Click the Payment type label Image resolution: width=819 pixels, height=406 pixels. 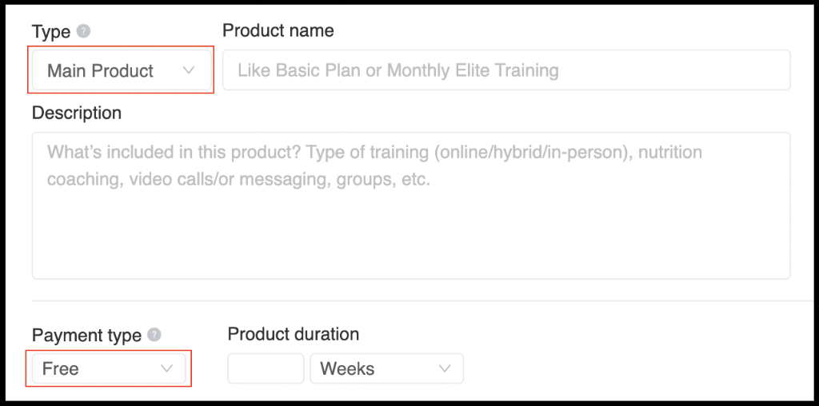click(86, 335)
